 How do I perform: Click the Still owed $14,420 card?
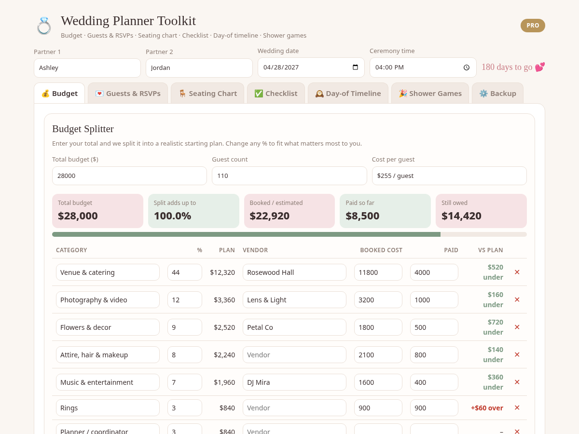coord(481,211)
